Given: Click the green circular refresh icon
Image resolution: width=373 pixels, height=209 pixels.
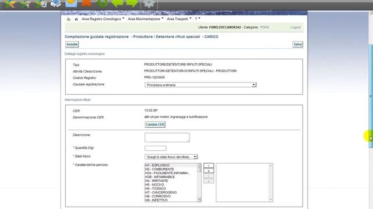Looking at the screenshot, I should click(x=103, y=3).
